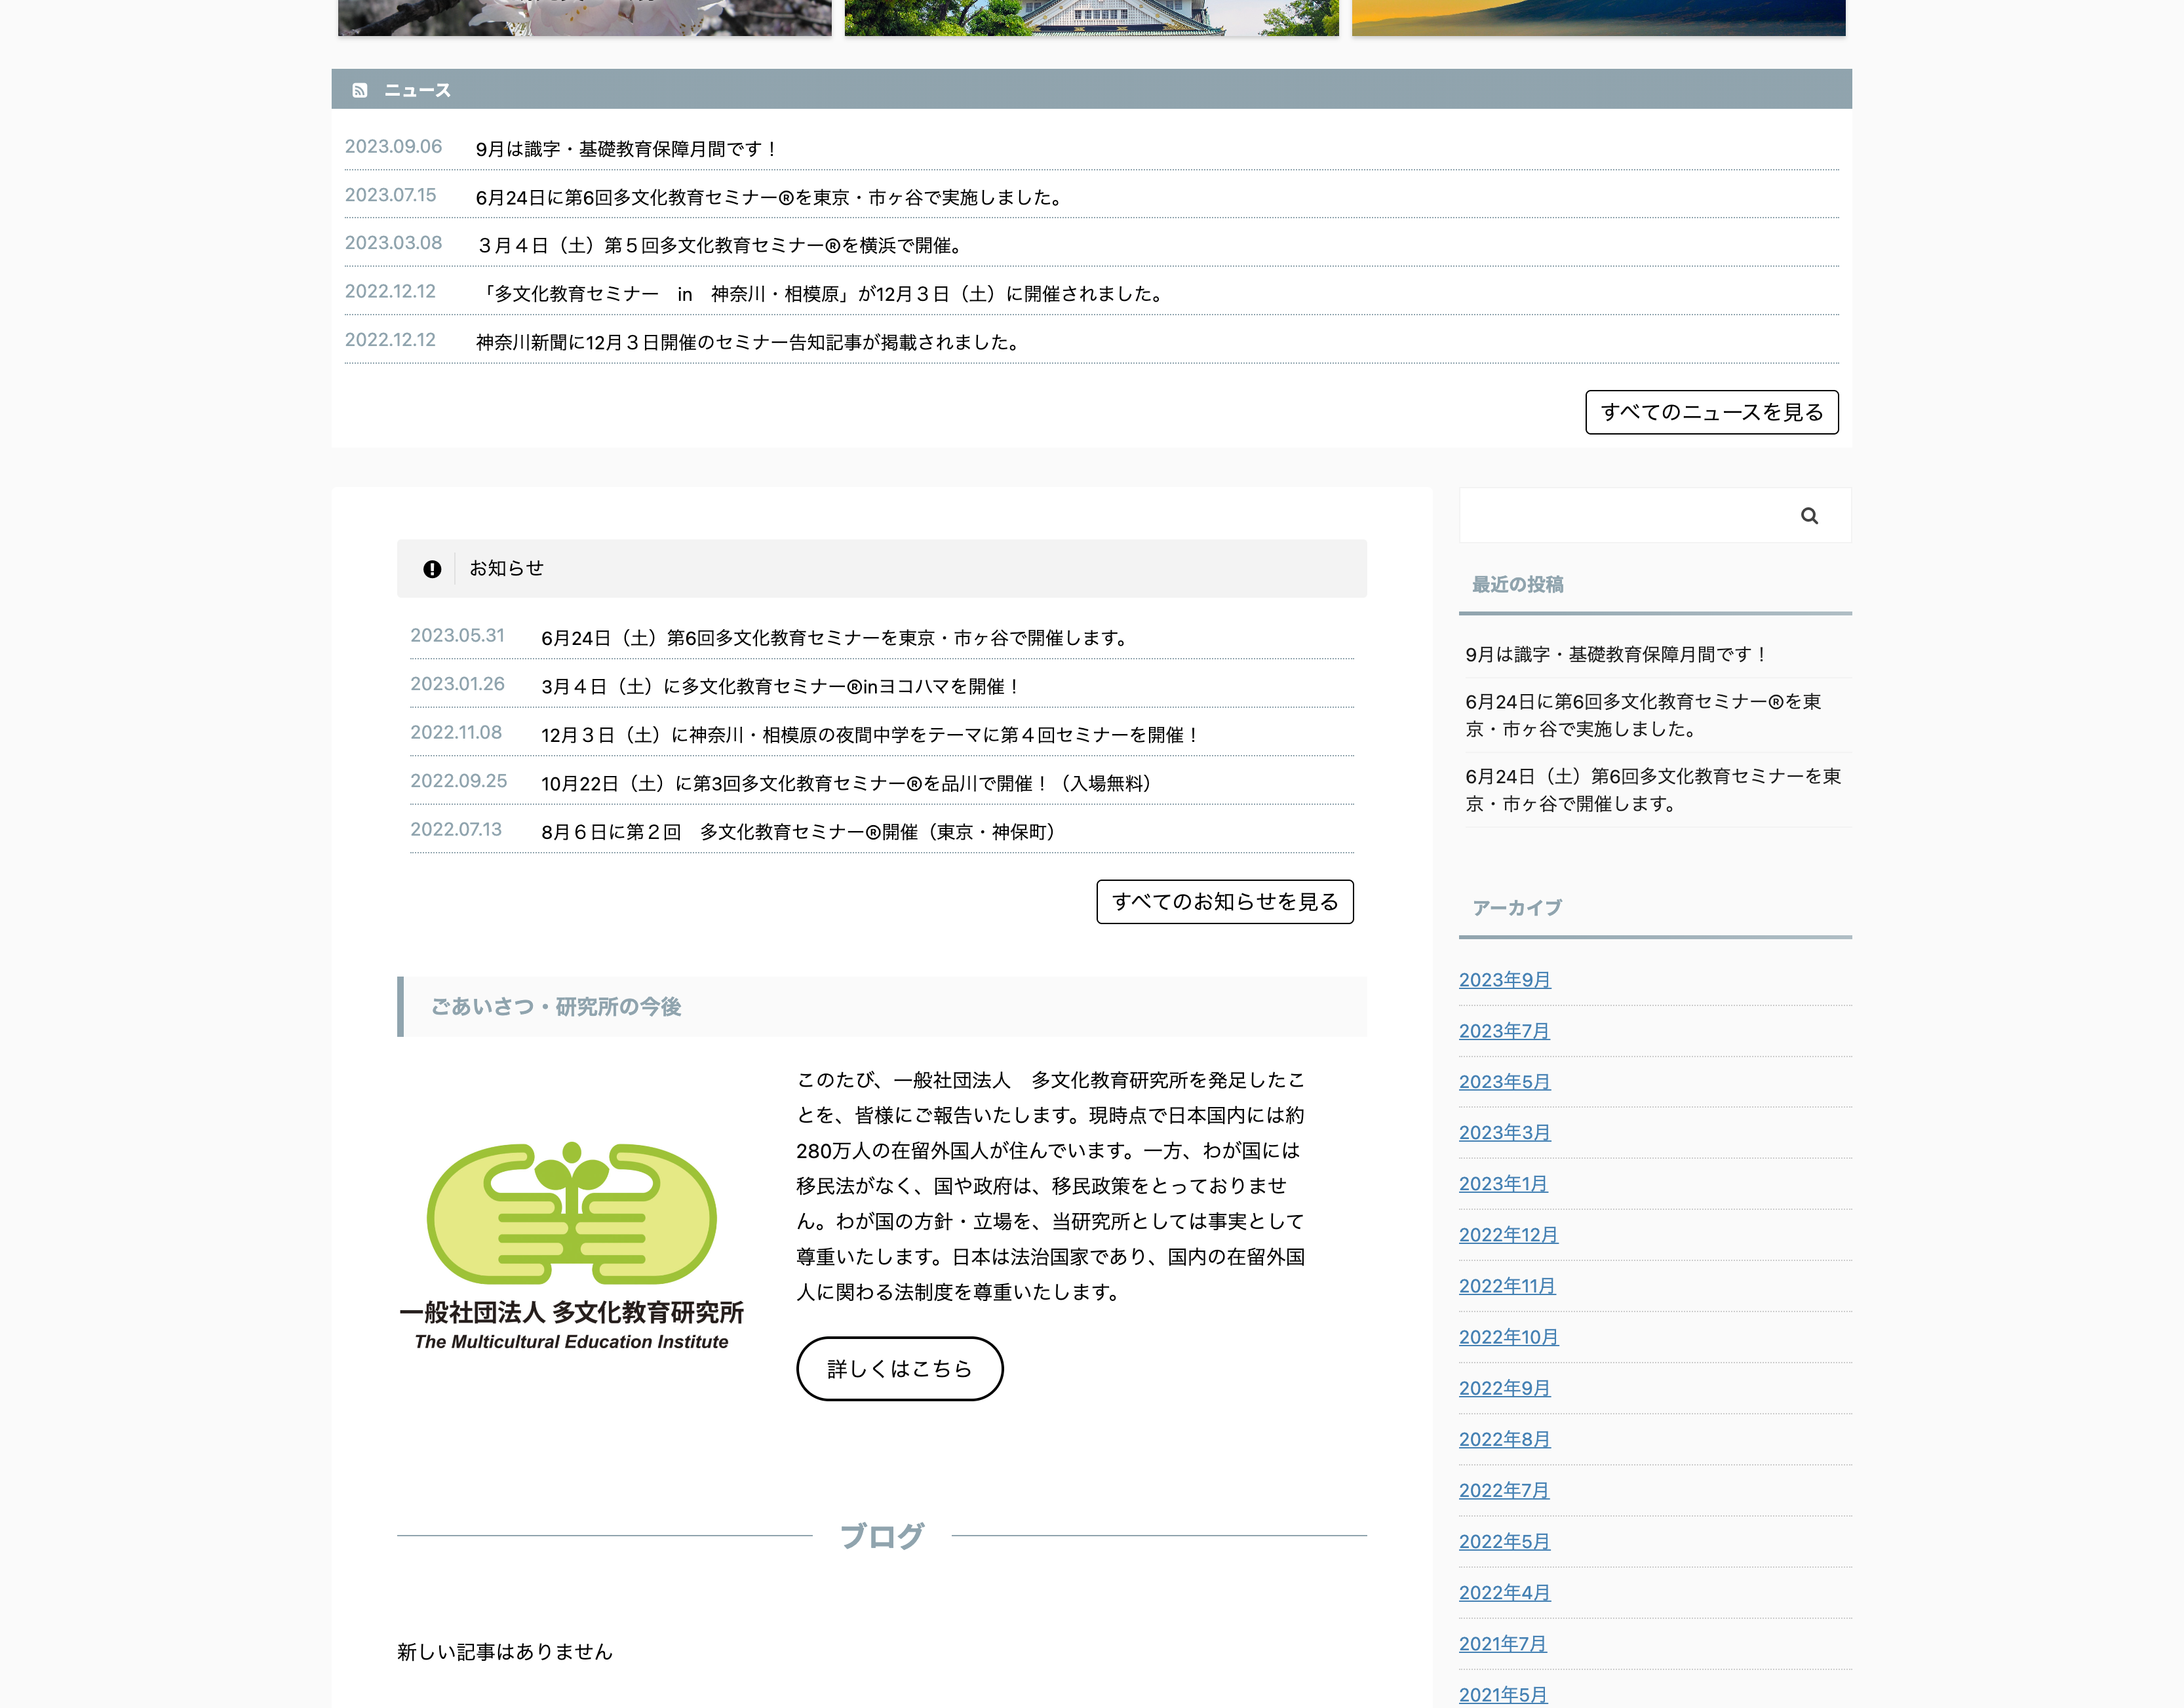Click the お知らせ section title
This screenshot has height=1708, width=2184.
coord(506,569)
